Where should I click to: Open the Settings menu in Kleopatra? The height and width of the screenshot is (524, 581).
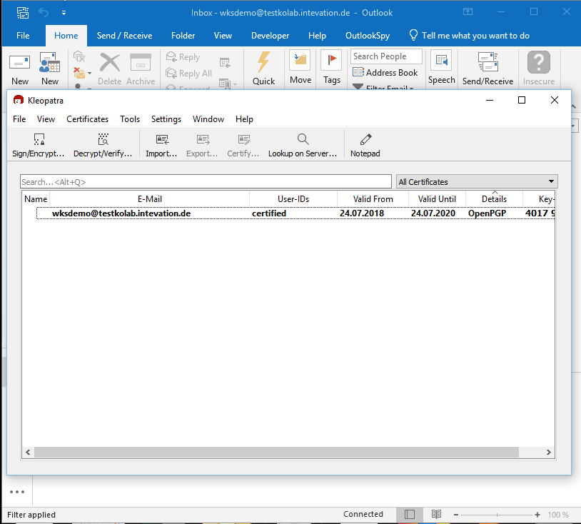click(166, 119)
